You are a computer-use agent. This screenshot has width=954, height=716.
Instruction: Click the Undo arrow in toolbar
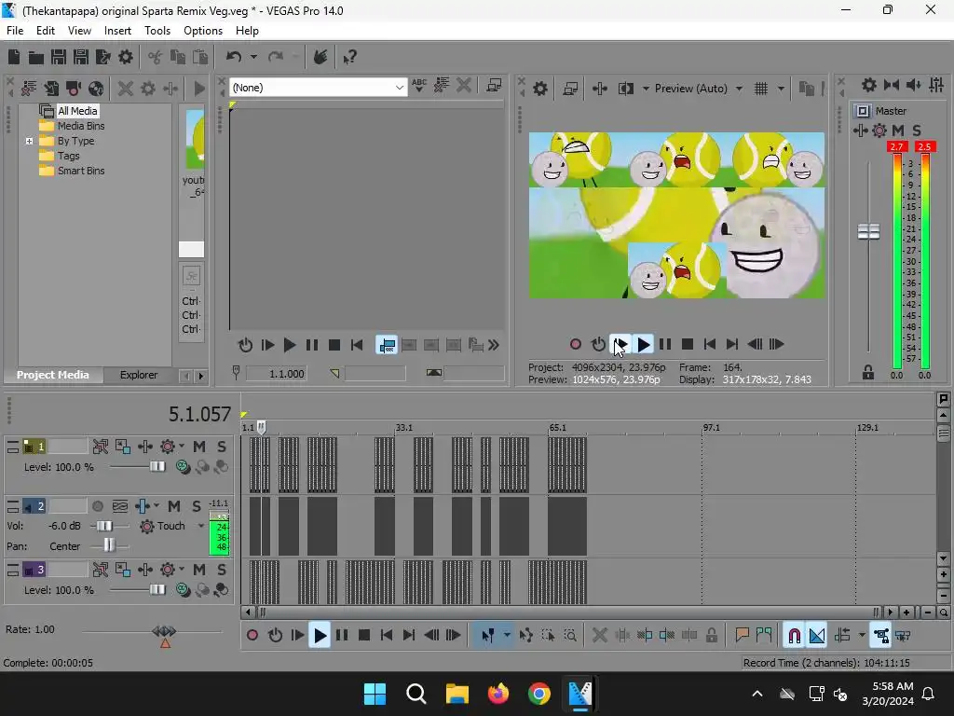(234, 57)
